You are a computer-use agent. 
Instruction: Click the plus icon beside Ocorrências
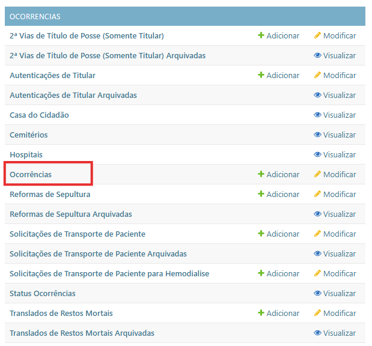pos(261,174)
